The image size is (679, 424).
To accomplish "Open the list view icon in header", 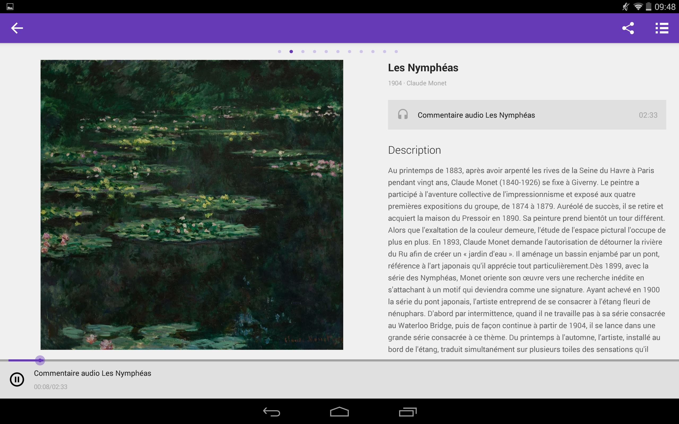I will (662, 28).
